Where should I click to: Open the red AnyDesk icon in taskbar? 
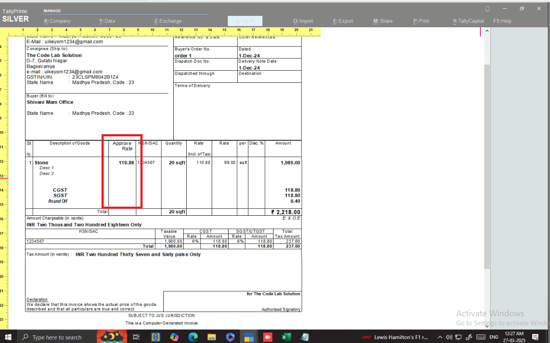tap(267, 337)
